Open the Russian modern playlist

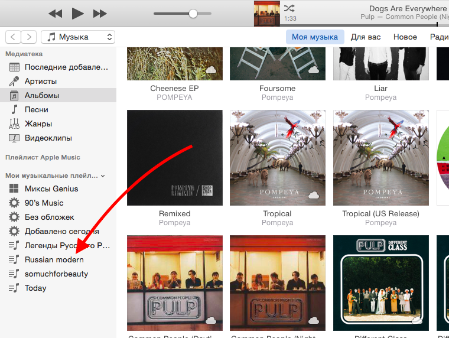pos(58,259)
